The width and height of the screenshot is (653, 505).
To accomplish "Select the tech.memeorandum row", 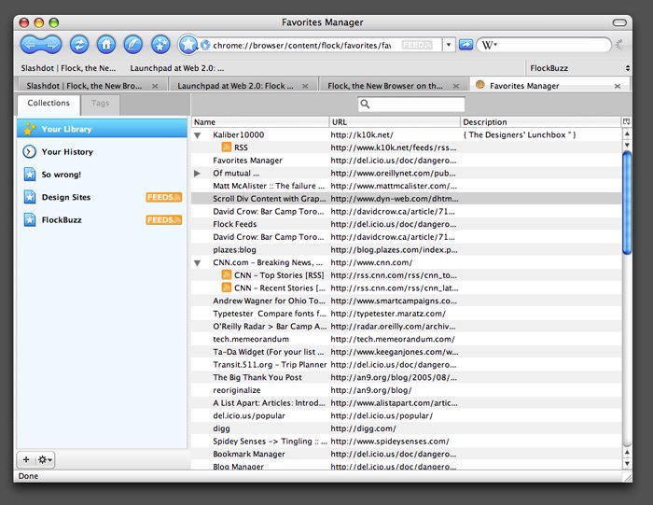I will click(406, 339).
